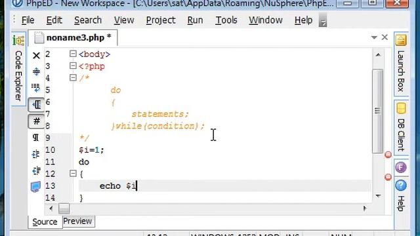Image resolution: width=420 pixels, height=236 pixels.
Task: Open the View menu
Action: point(124,20)
